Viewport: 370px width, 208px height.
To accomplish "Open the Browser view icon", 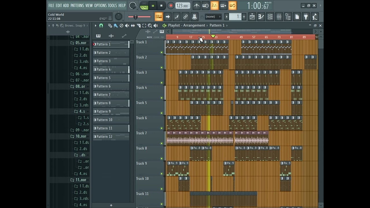I will click(x=288, y=17).
